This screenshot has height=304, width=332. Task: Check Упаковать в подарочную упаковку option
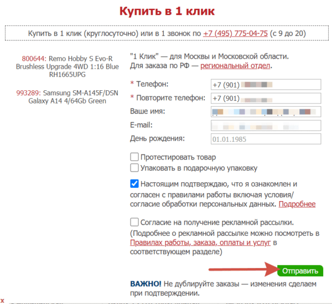click(134, 168)
